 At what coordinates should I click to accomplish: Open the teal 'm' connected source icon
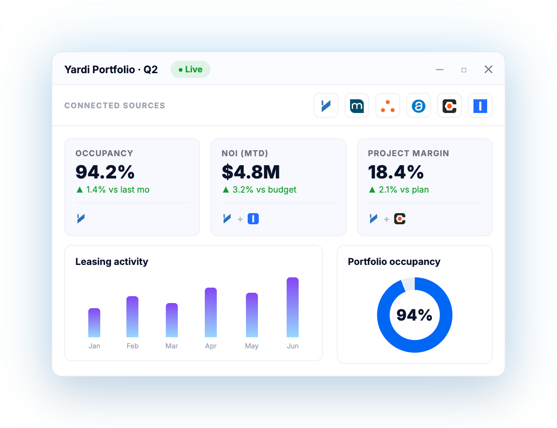pos(357,105)
